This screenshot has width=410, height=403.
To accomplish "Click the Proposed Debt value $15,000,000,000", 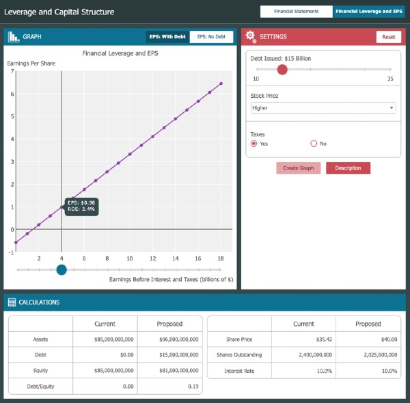I will click(x=179, y=355).
